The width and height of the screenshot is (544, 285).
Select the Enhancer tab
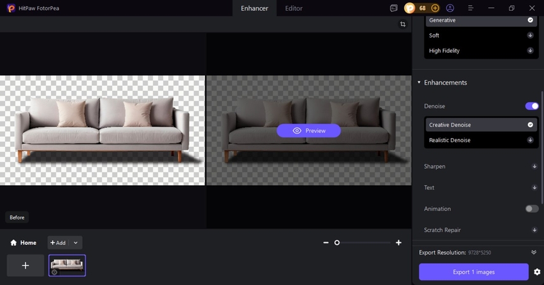click(254, 8)
